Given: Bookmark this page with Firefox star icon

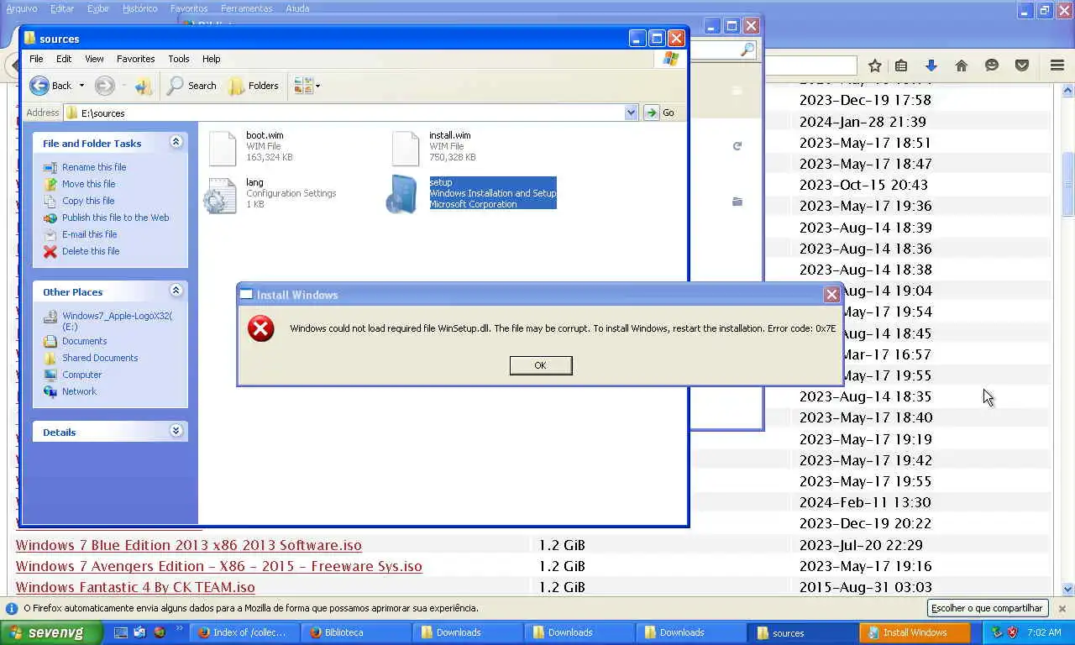Looking at the screenshot, I should (874, 66).
